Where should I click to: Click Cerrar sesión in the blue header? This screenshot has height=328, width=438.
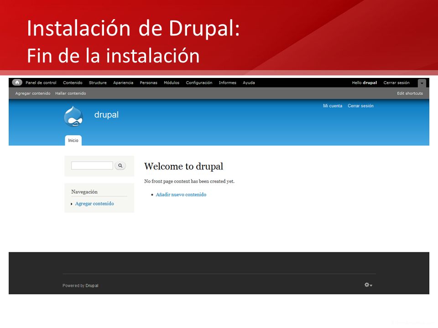click(x=360, y=106)
